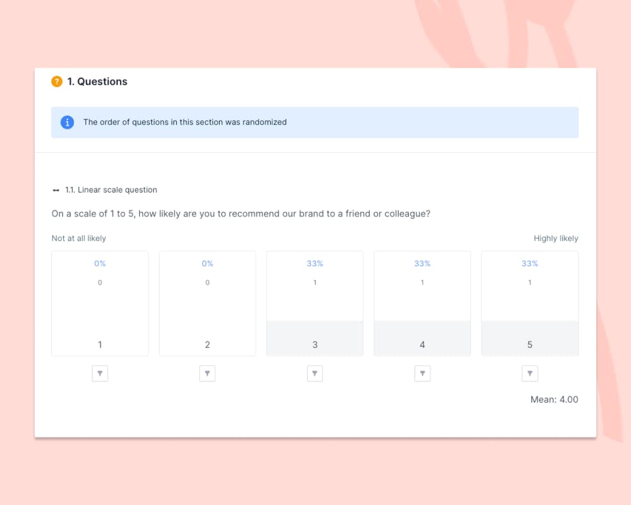Select the rating 3 result card
The width and height of the screenshot is (631, 505).
click(315, 304)
